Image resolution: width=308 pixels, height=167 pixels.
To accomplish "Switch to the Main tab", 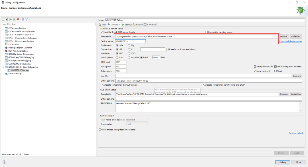I will [103, 25].
